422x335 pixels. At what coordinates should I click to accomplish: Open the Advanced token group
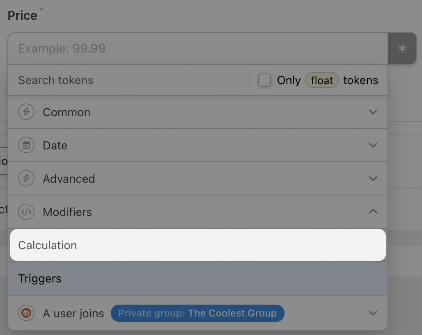[x=198, y=179]
